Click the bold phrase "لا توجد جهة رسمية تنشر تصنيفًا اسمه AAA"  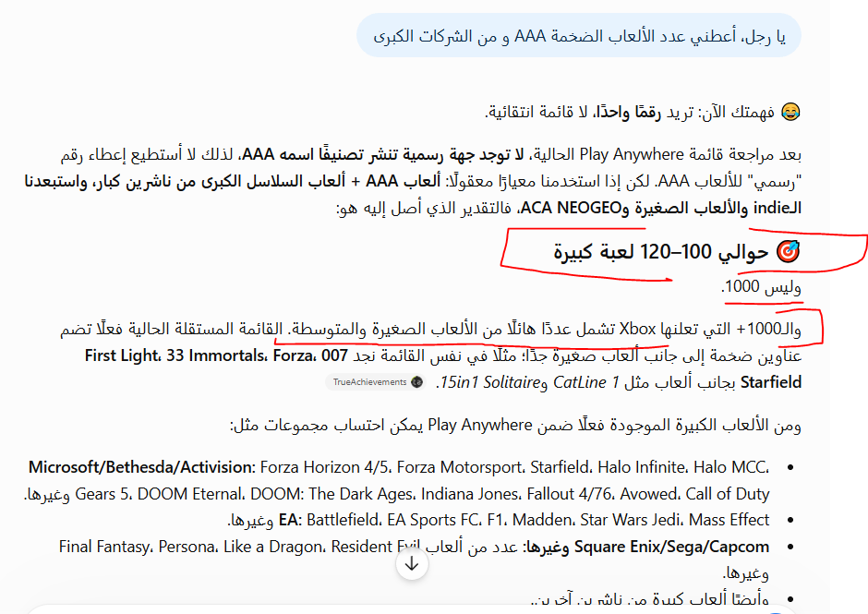382,154
